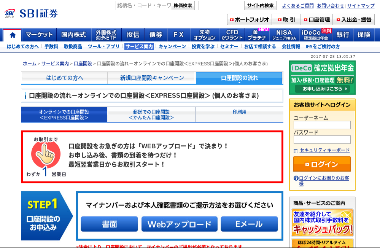Click the ユーザーネーム input field
The image size is (380, 248).
pos(322,125)
